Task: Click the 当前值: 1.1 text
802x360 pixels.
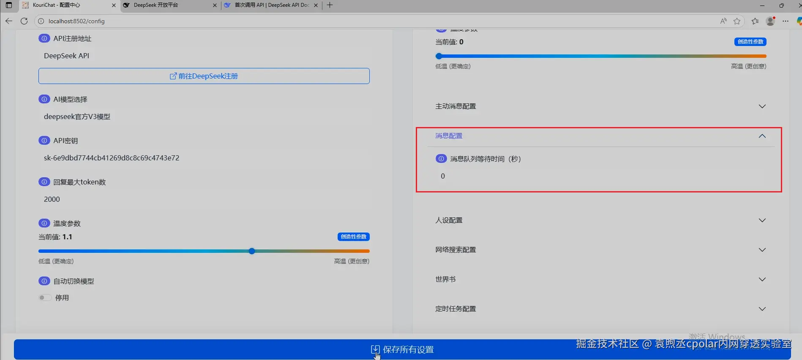Action: (55, 237)
